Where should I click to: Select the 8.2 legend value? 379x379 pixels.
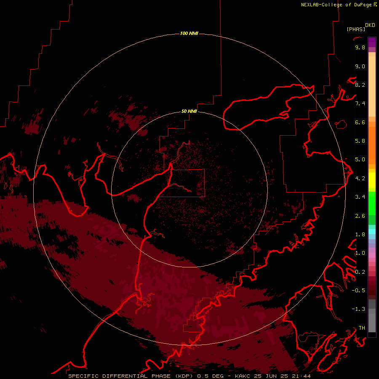click(x=360, y=85)
